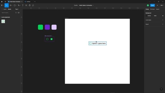Open the Assets panel tab
The image size is (165, 93).
(x=10, y=9)
